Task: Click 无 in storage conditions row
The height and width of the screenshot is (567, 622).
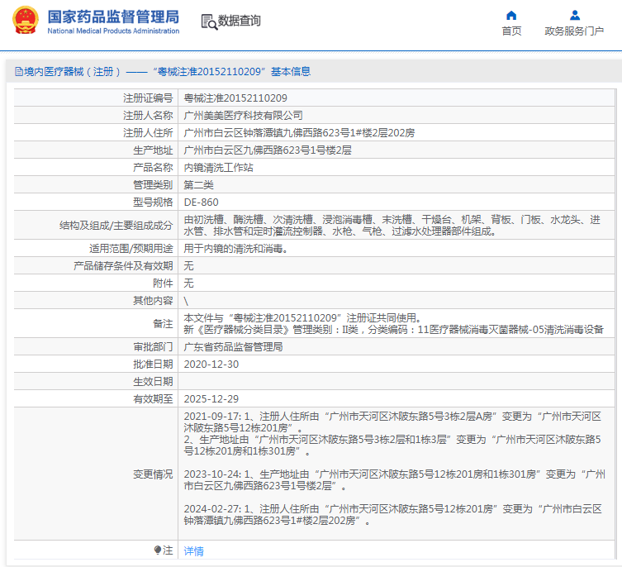Action: click(188, 266)
